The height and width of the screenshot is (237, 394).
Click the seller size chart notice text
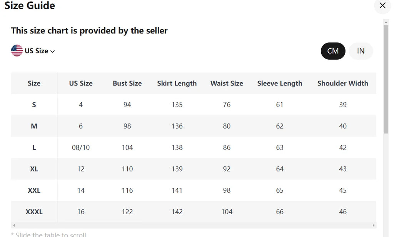(x=89, y=30)
